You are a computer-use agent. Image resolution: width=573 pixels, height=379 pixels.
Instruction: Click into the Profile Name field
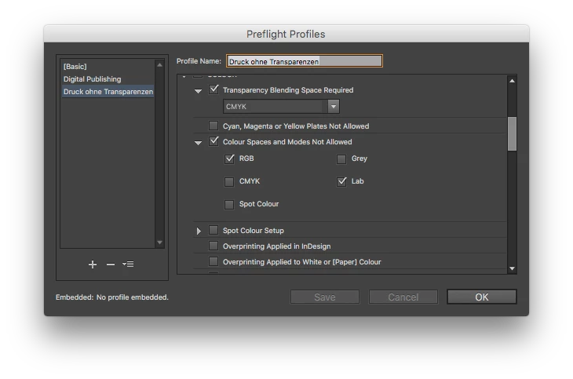coord(305,61)
